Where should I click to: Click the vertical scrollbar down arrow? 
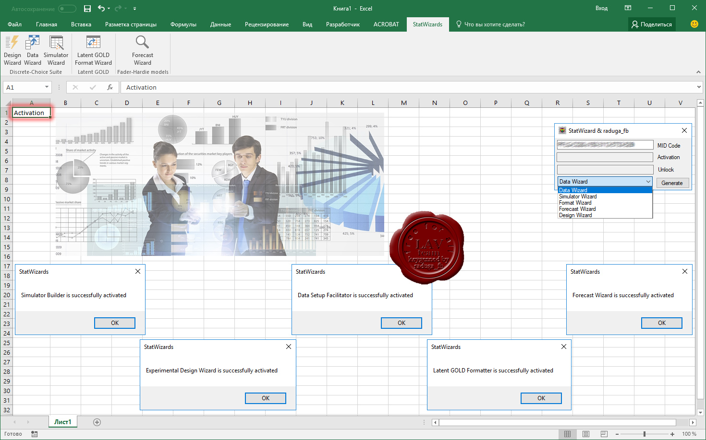point(701,412)
